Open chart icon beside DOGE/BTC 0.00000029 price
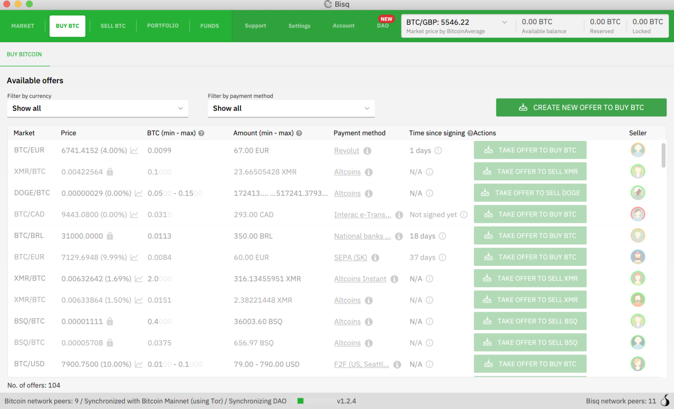674x409 pixels. click(x=139, y=193)
